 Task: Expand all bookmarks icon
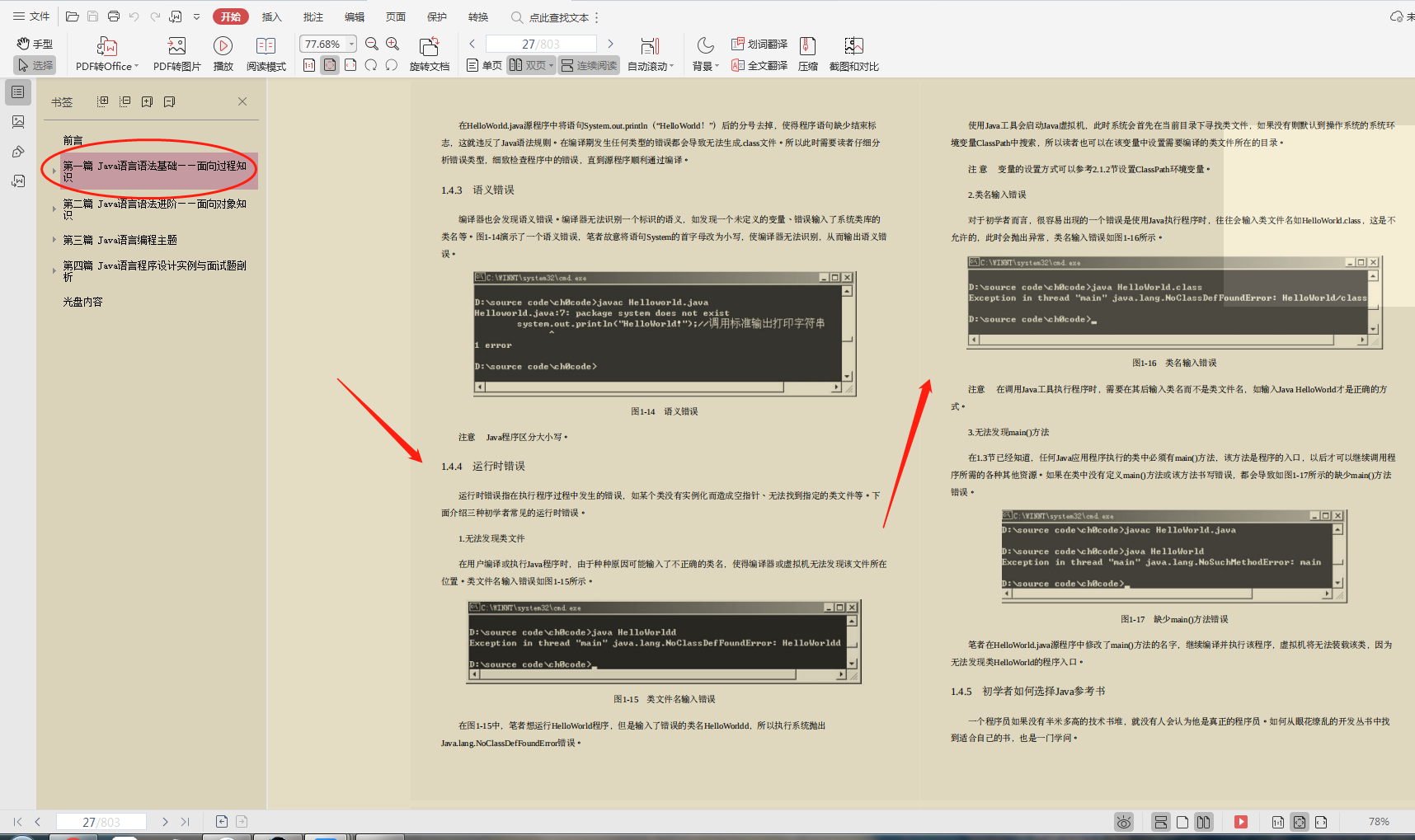click(103, 101)
